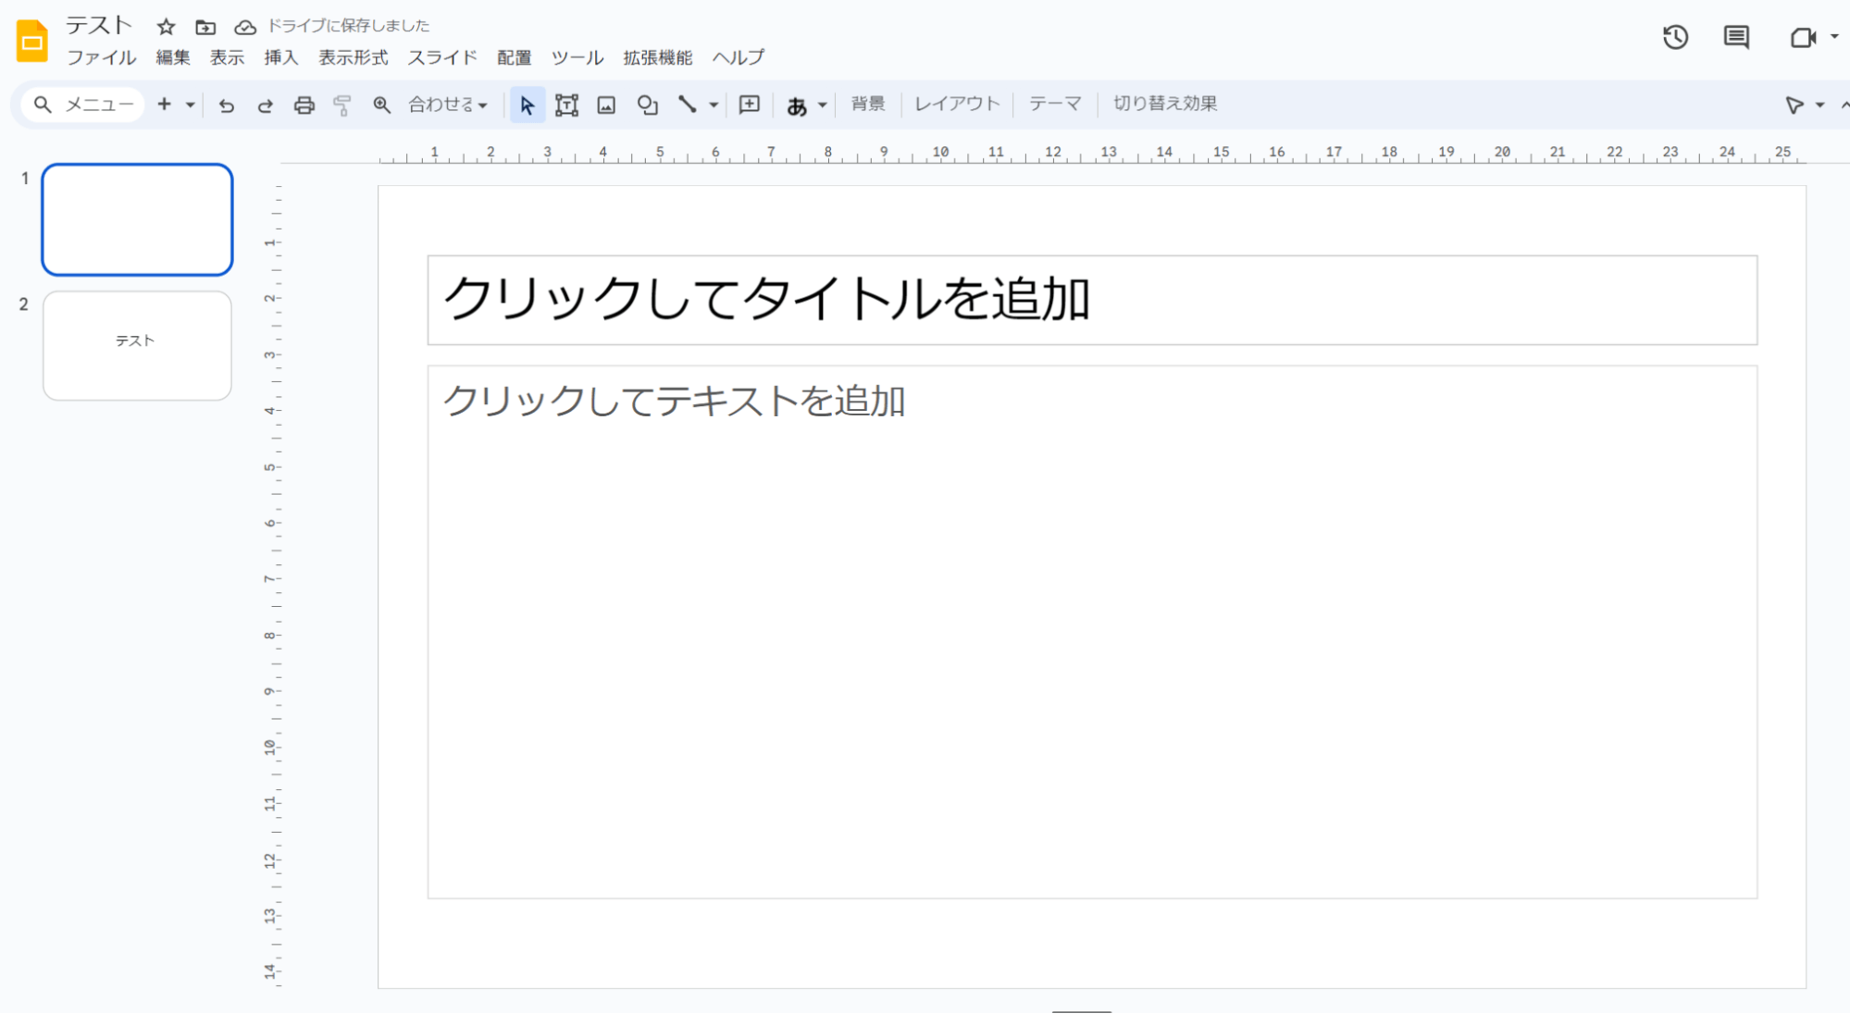Click the paint format roller icon
1850x1014 pixels.
click(x=342, y=105)
